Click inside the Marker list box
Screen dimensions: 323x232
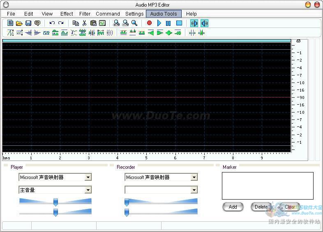pos(268,186)
